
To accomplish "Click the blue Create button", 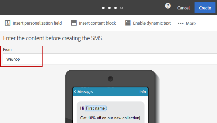I will coord(205,8).
